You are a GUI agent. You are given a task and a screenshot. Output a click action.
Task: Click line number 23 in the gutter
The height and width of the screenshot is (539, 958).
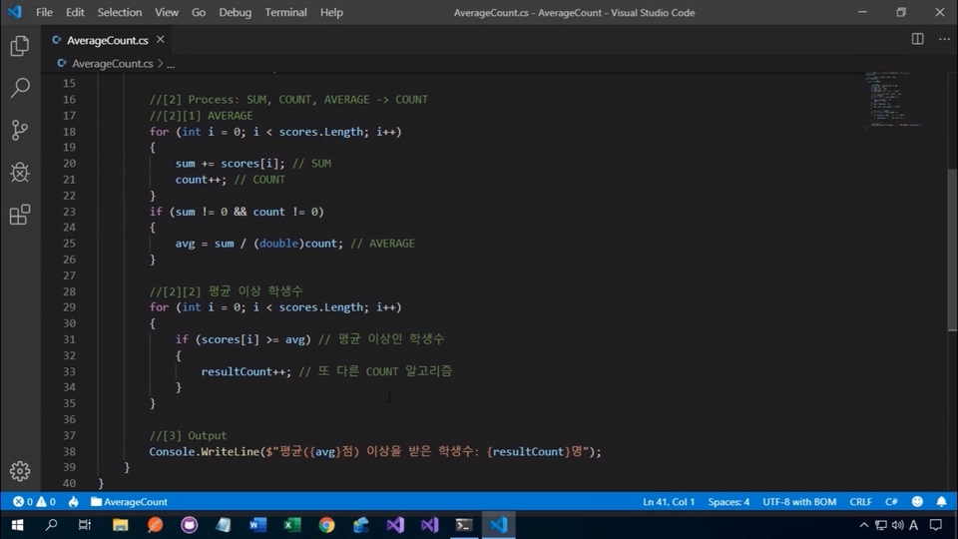tap(69, 212)
